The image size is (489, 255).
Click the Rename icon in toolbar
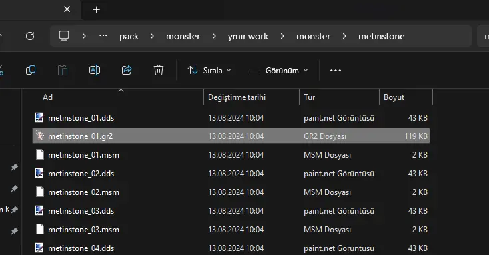coord(95,70)
